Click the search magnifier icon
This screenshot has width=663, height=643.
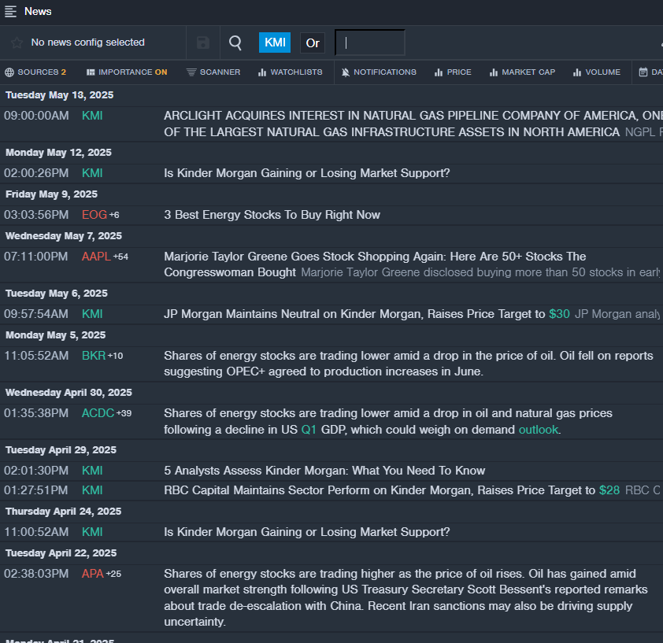click(235, 42)
